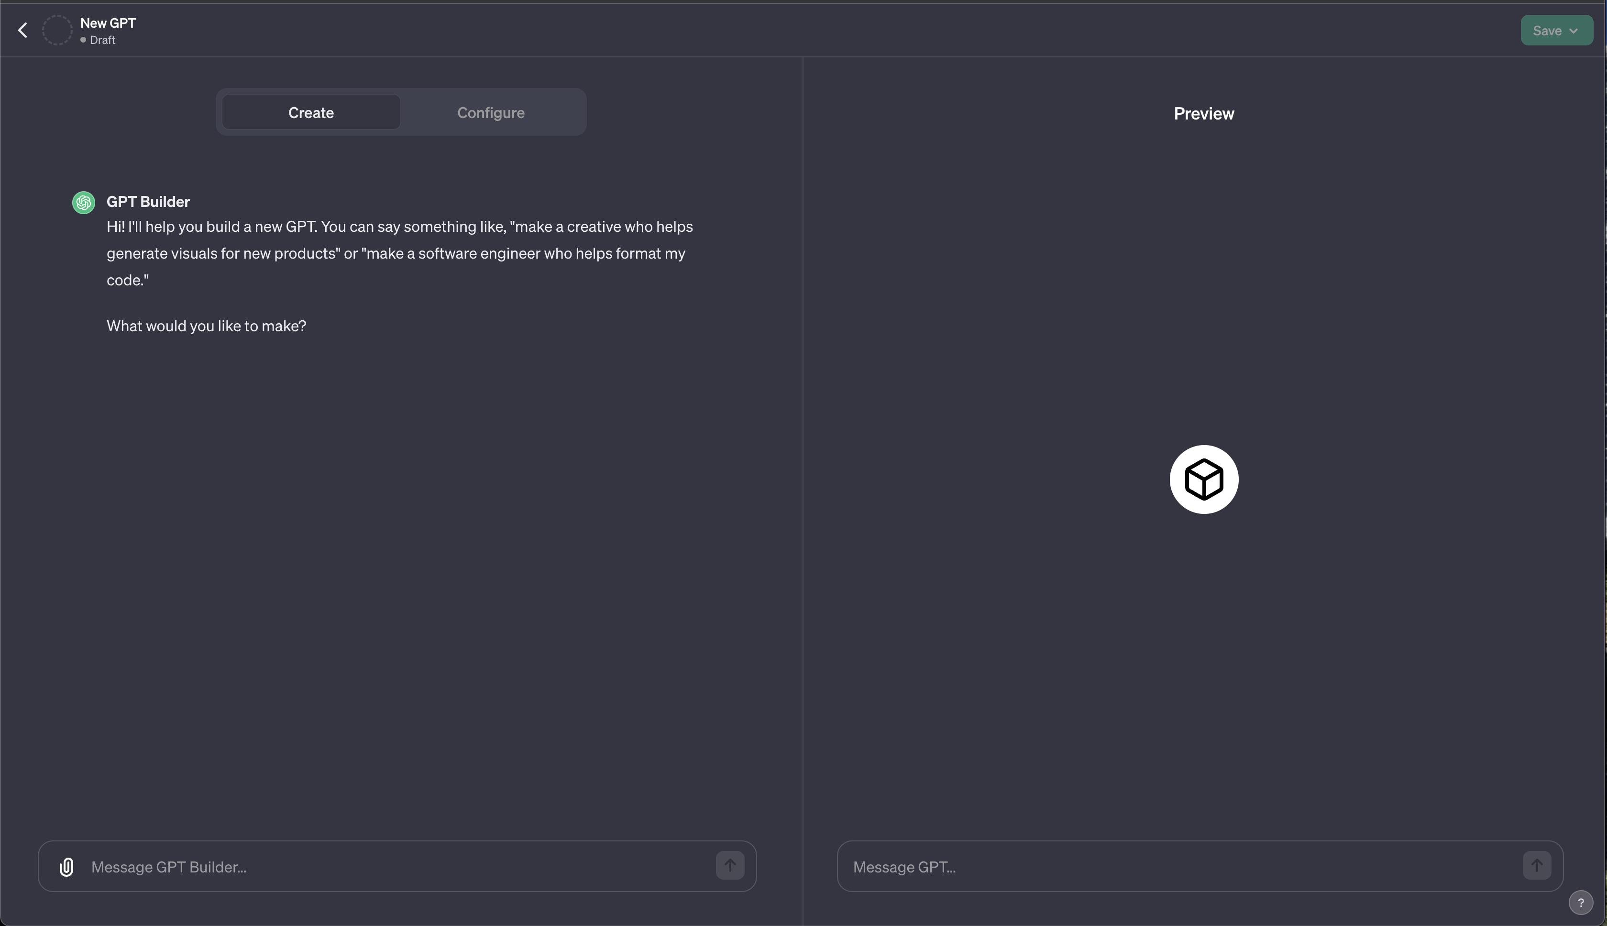Click the Preview heading
This screenshot has height=926, width=1607.
point(1203,113)
